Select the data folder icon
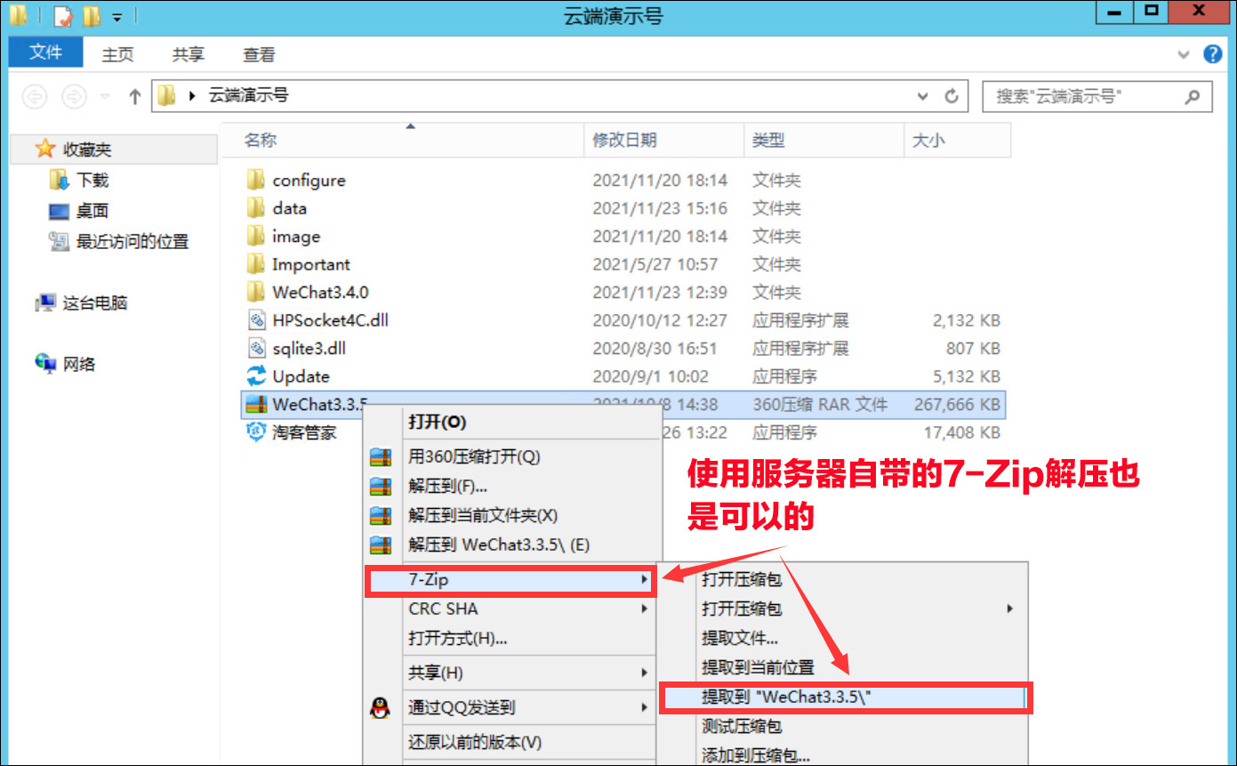This screenshot has width=1237, height=766. click(x=256, y=208)
